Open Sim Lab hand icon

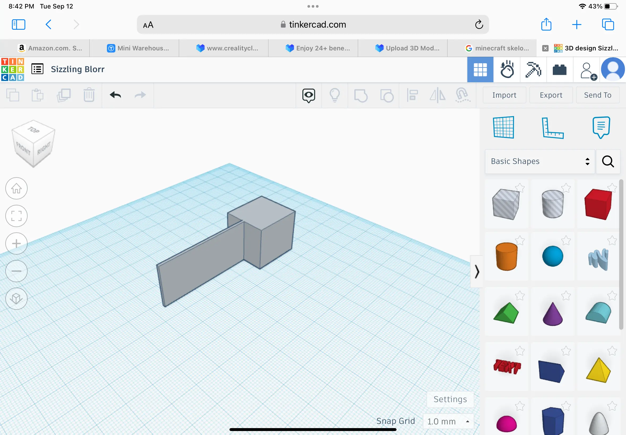[507, 69]
